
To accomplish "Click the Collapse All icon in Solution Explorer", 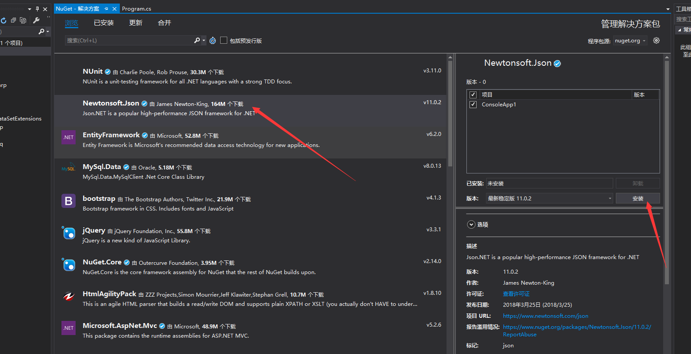I will click(14, 20).
